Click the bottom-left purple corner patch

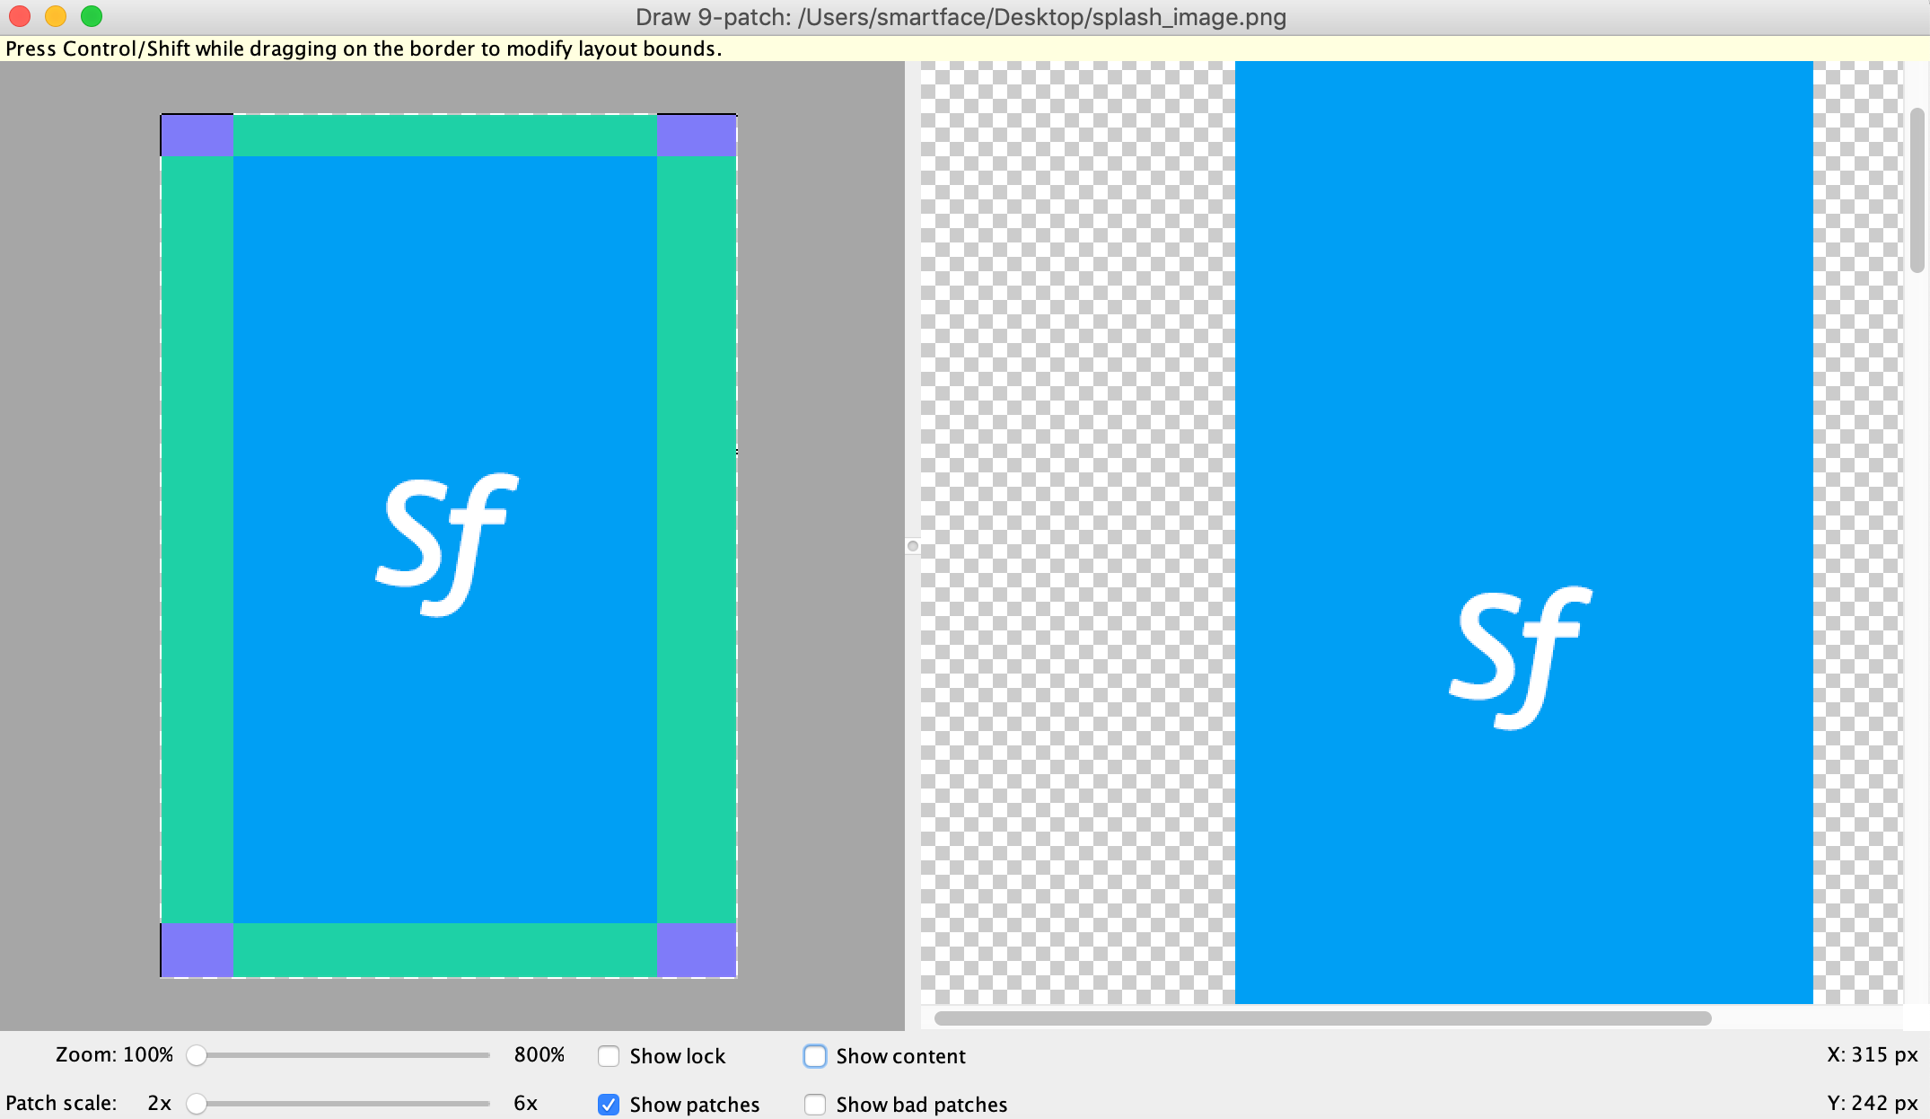point(197,950)
